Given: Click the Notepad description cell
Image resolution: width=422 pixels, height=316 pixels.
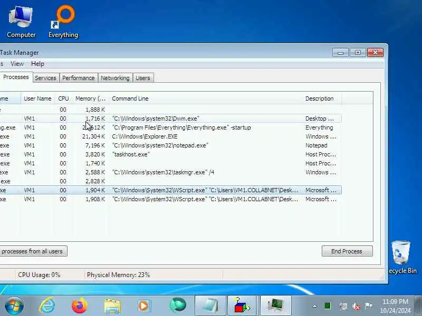Looking at the screenshot, I should pyautogui.click(x=316, y=145).
